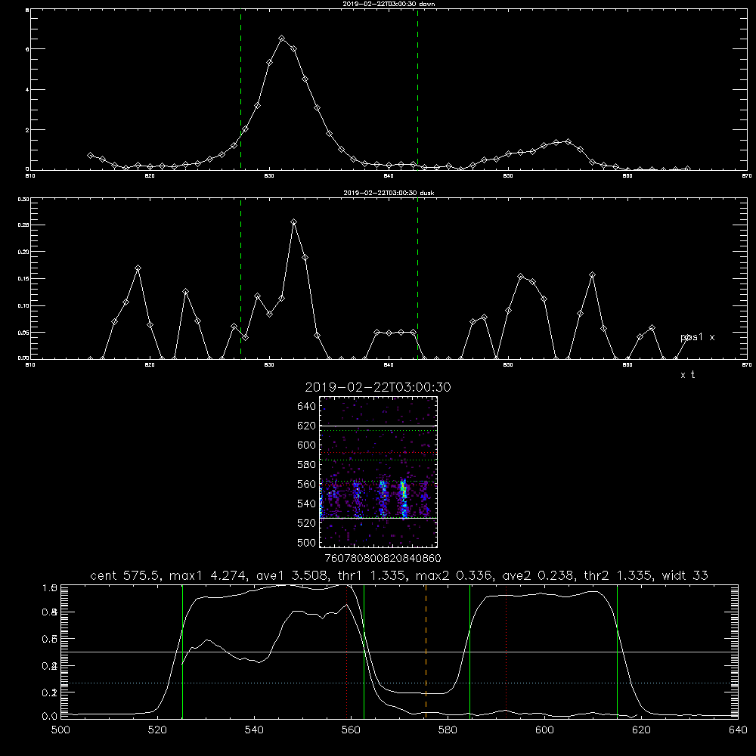The image size is (756, 756).
Task: Click the 'pos1 x' label
Action: (x=697, y=337)
